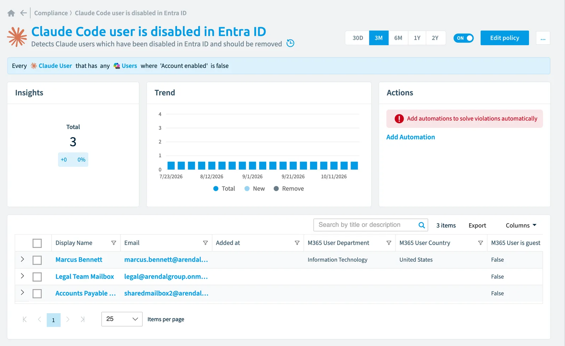Viewport: 565px width, 346px height.
Task: Select the Marcus Bennett row checkbox
Action: (37, 260)
